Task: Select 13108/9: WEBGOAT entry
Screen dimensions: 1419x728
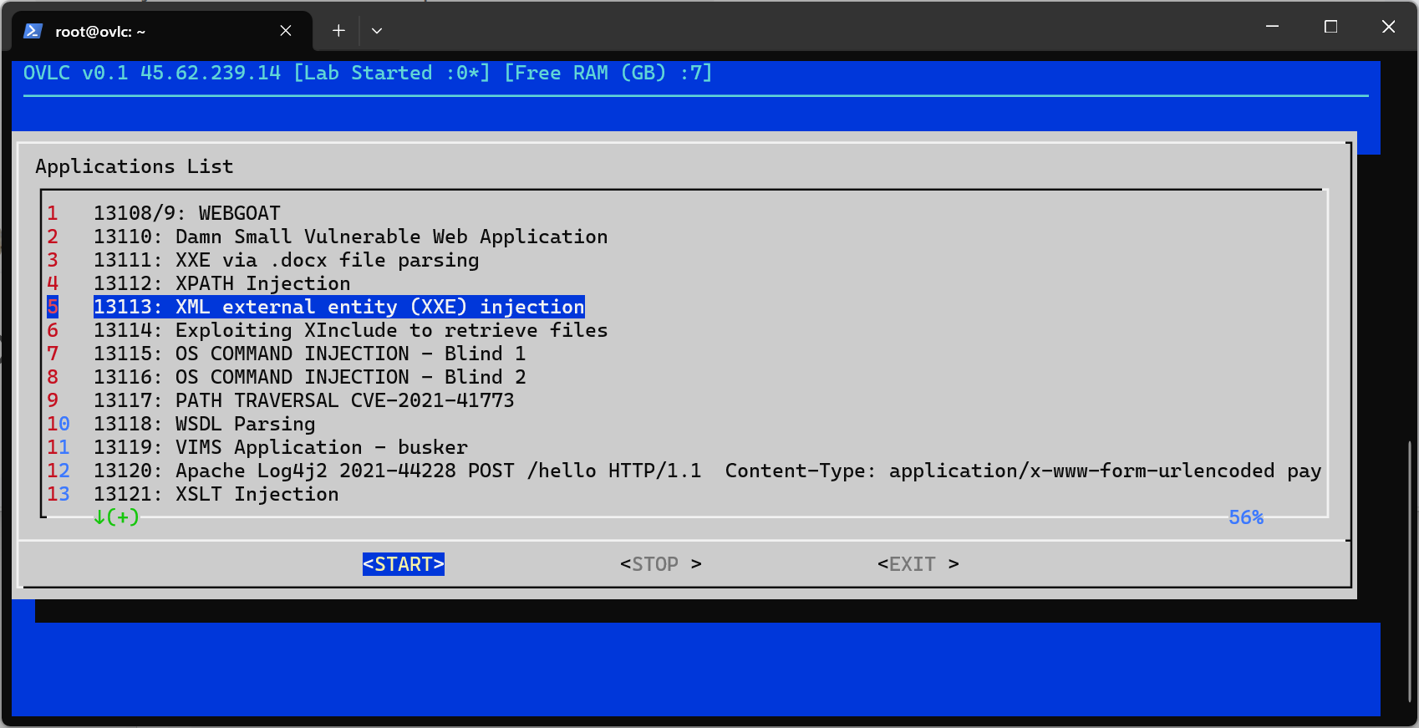Action: tap(187, 213)
